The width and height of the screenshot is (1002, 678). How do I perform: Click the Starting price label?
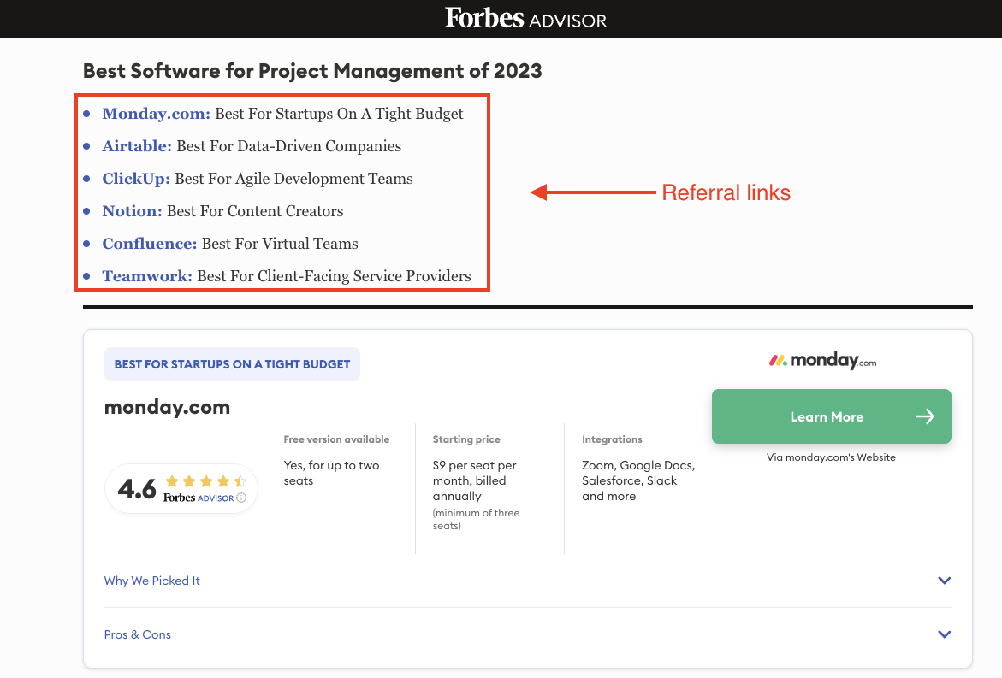[466, 439]
